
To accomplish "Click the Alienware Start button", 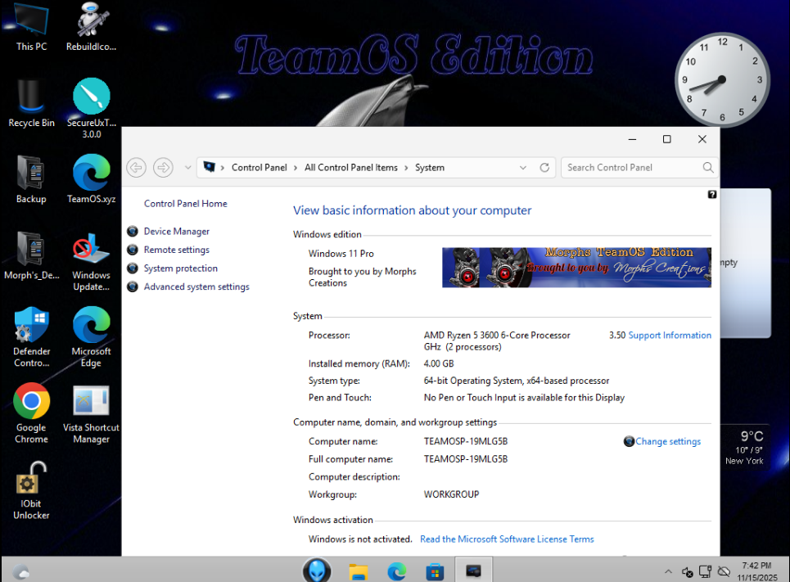I will (317, 570).
